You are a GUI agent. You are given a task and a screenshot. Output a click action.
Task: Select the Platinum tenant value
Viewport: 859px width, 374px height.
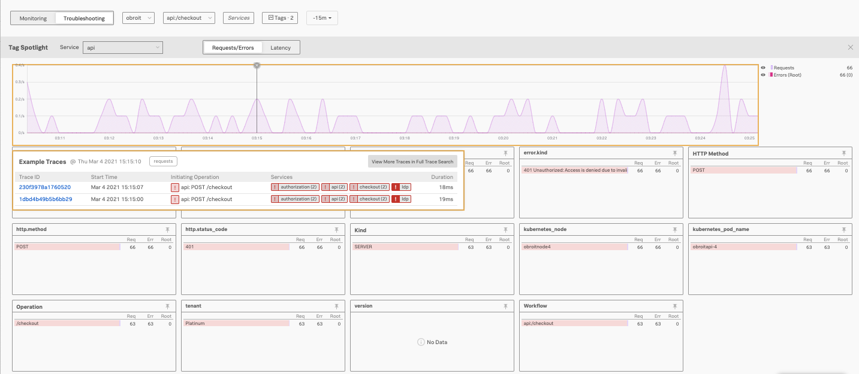[237, 323]
